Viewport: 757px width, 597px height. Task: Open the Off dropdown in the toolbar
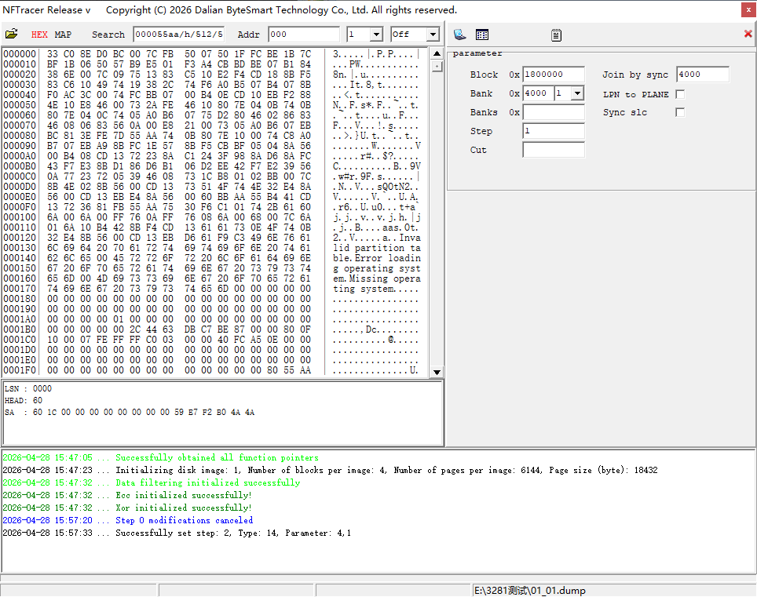pyautogui.click(x=433, y=35)
